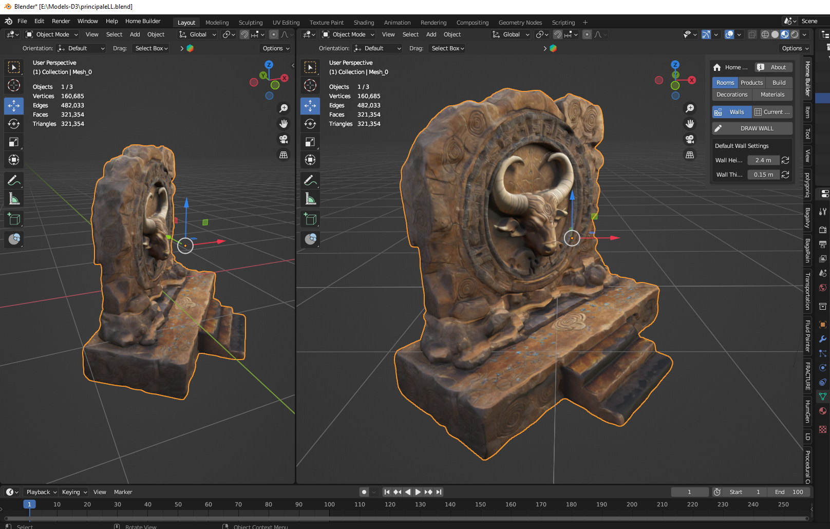Screen dimensions: 830x529
Task: Open Keying dropdown in timeline
Action: click(74, 492)
